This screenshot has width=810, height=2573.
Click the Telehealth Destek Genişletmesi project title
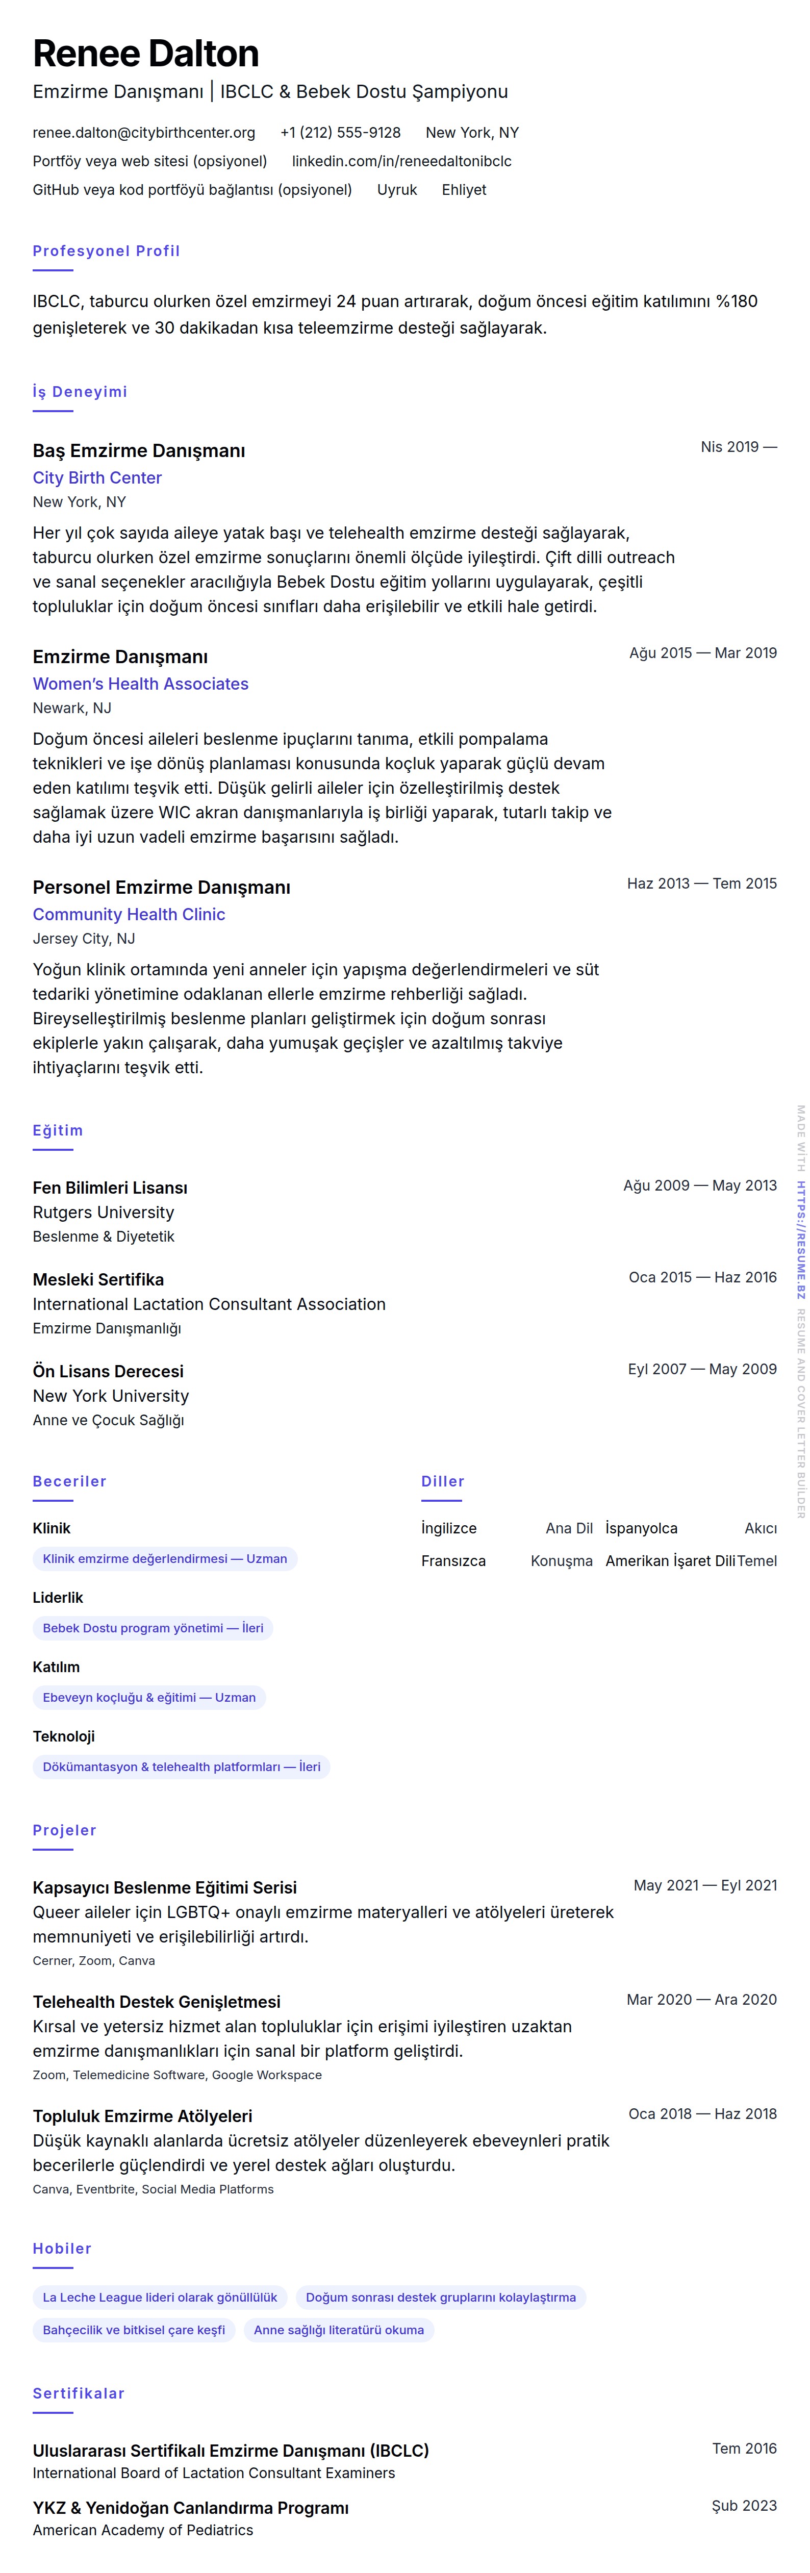[x=157, y=2003]
